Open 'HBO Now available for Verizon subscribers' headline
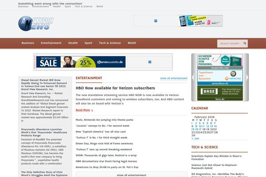The image size is (266, 177). (x=115, y=88)
